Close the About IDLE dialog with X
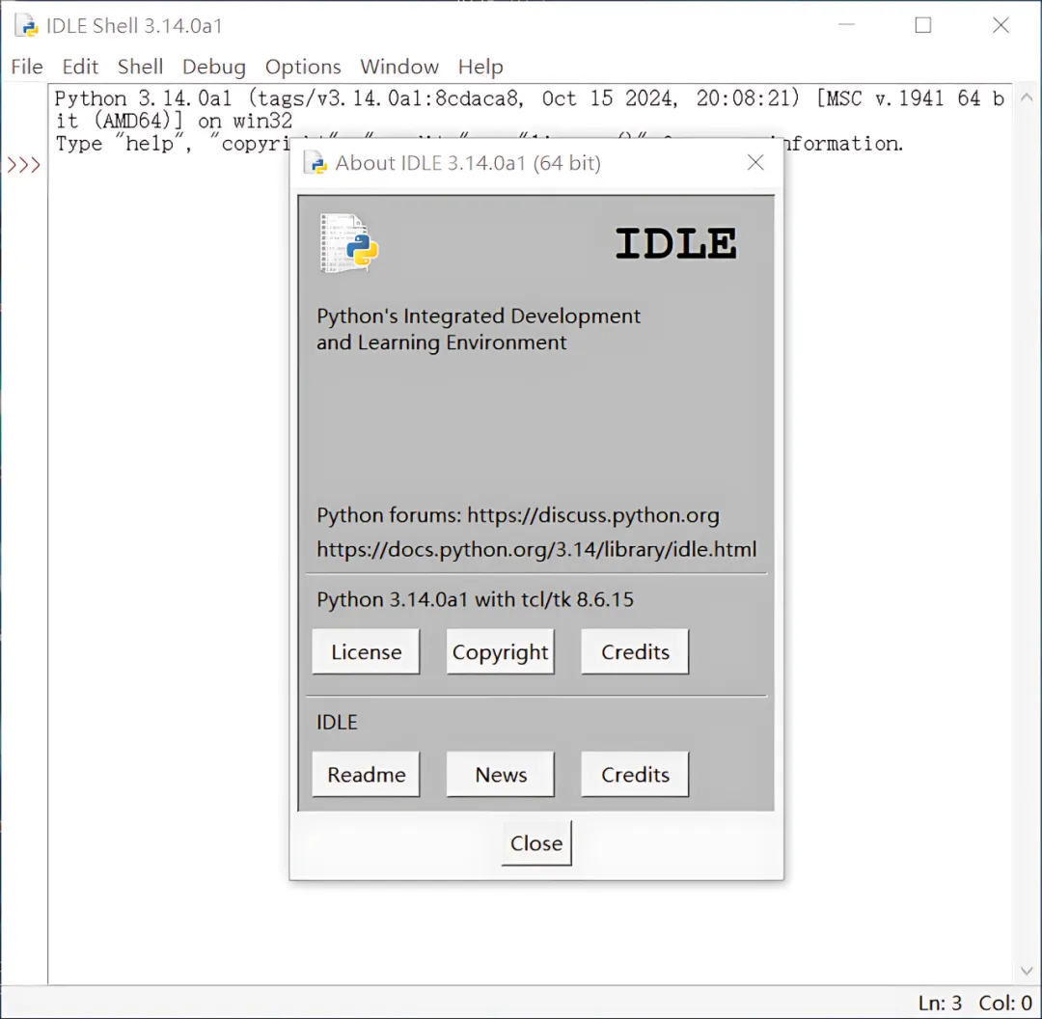Image resolution: width=1042 pixels, height=1019 pixels. coord(755,162)
